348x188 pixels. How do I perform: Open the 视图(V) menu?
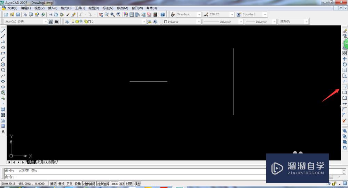pyautogui.click(x=39, y=8)
